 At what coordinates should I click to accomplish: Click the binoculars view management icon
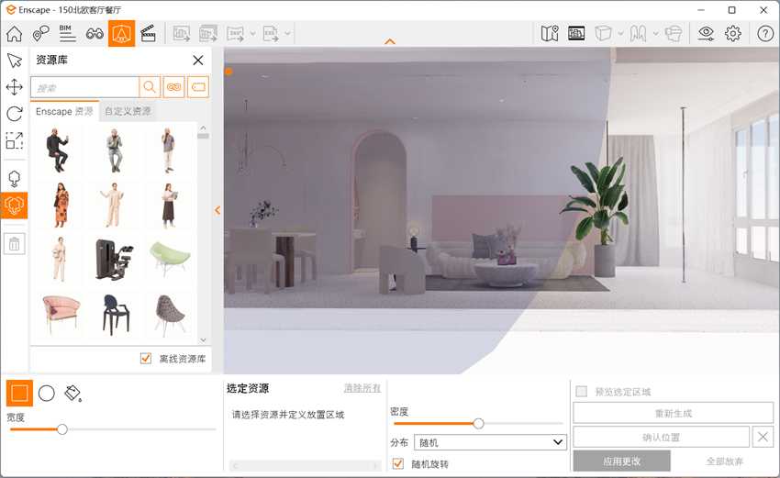[x=95, y=33]
